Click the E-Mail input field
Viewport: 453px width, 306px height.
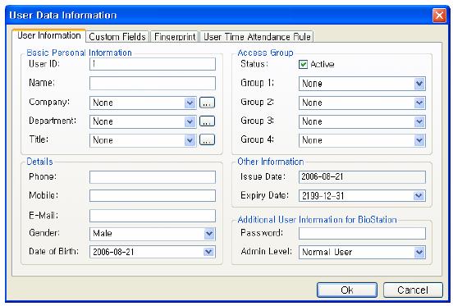(x=153, y=216)
